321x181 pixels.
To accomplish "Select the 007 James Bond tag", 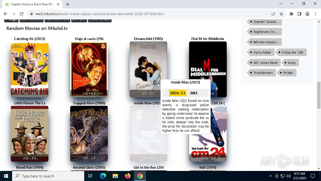I will click(x=264, y=63).
